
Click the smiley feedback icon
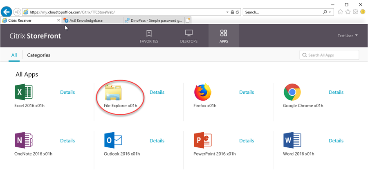(x=363, y=12)
